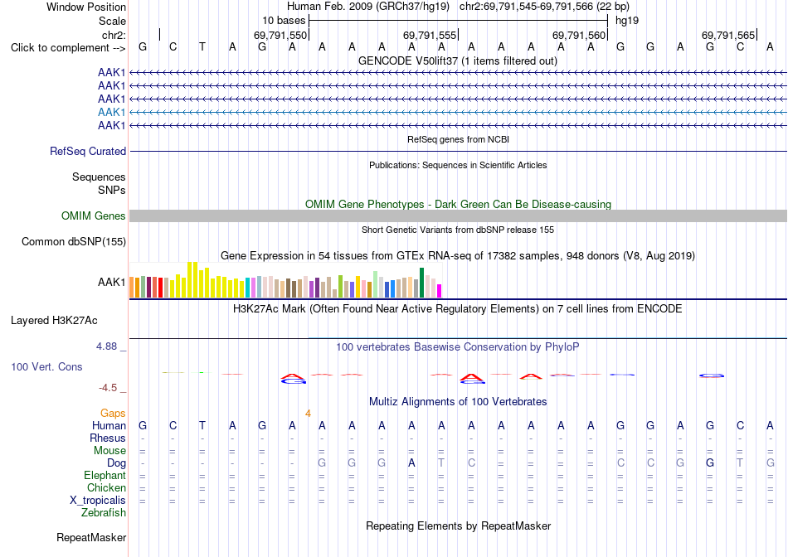Image resolution: width=788 pixels, height=557 pixels.
Task: Click the RepeatMasker track label
Action: (91, 537)
